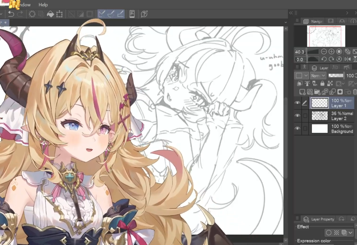Select Layer 2 in the layer list
Screen dimensions: 357x245
(x=332, y=116)
